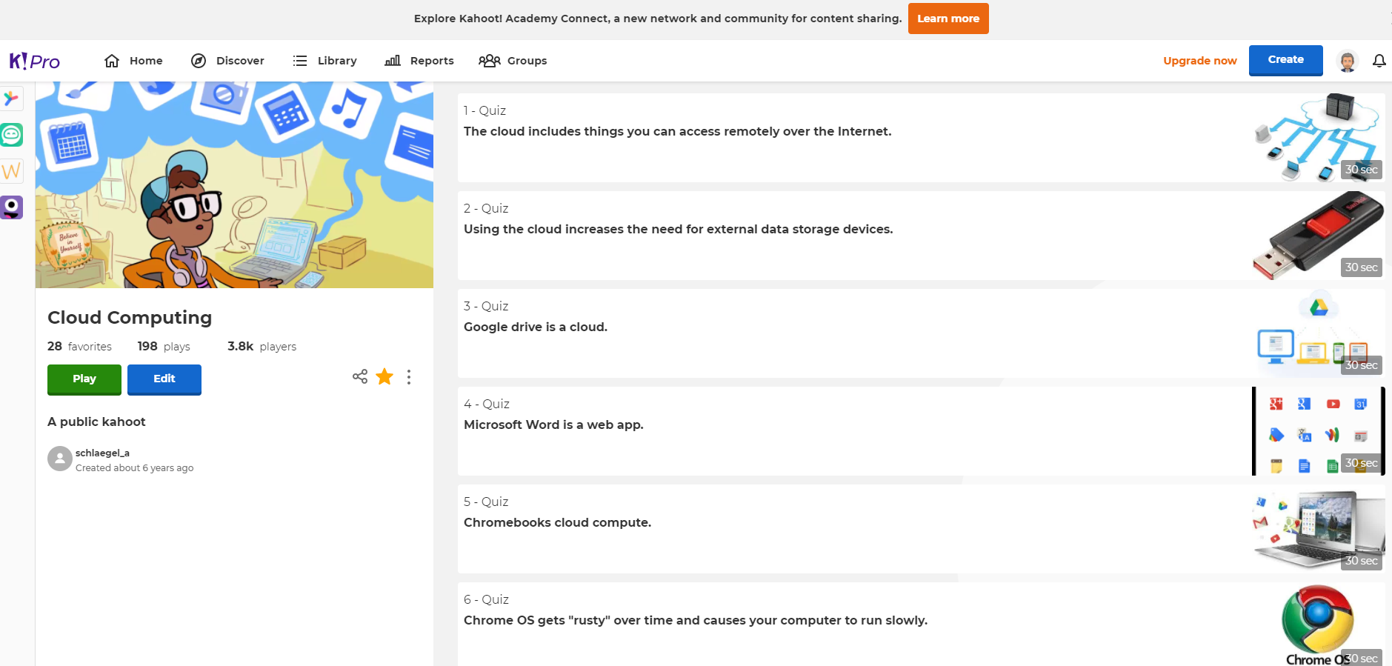Click the purple one-eyed monster sidebar icon
The image size is (1392, 666).
(x=11, y=207)
